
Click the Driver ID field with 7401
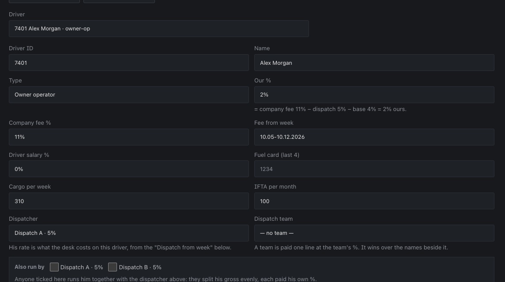pyautogui.click(x=129, y=63)
